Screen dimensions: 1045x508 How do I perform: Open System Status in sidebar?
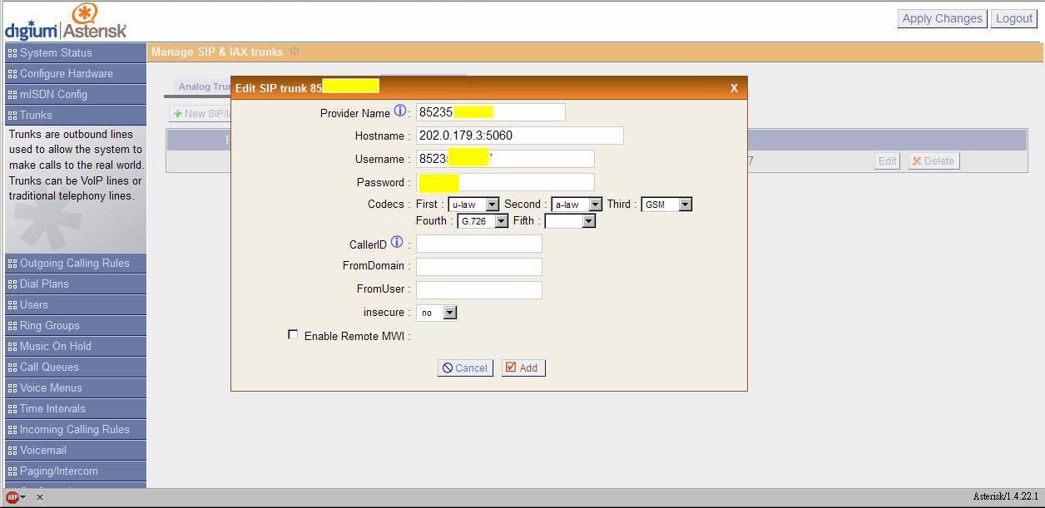(x=56, y=52)
